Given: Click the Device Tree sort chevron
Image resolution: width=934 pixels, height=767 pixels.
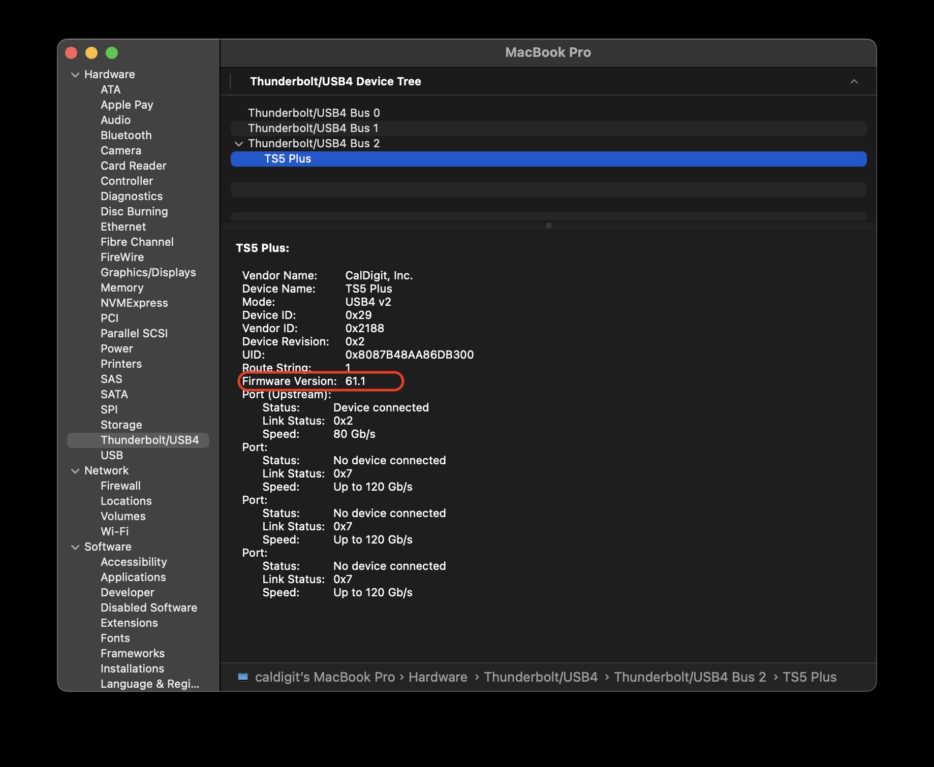Looking at the screenshot, I should tap(854, 81).
